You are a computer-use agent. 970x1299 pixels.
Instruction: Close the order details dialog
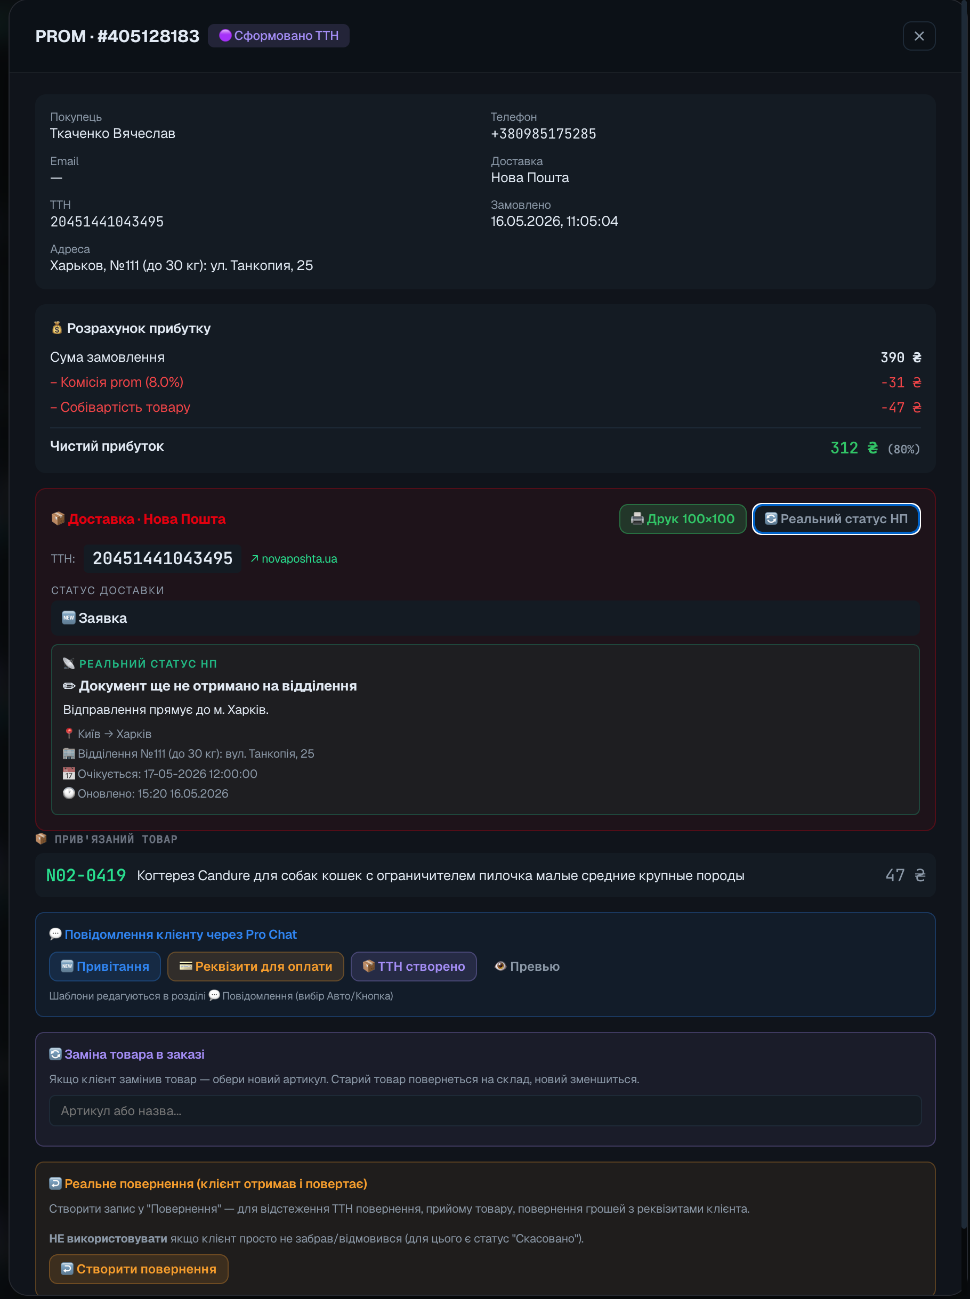click(x=918, y=36)
